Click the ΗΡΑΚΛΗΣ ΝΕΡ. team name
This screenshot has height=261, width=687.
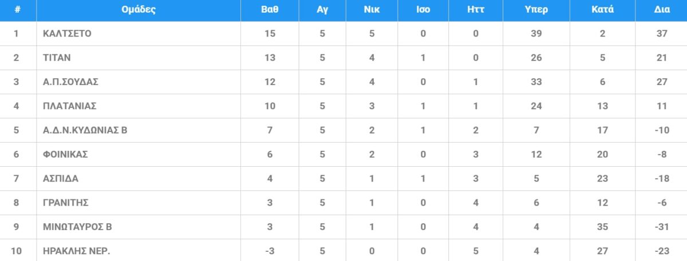click(77, 251)
